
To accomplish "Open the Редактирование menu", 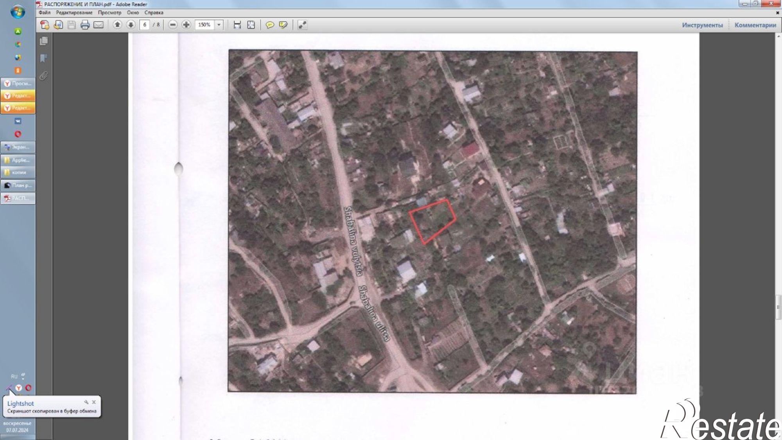I will point(74,13).
